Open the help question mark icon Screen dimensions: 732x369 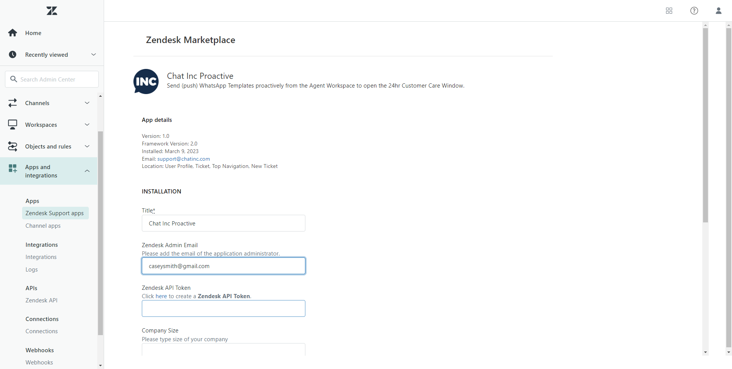[x=694, y=11]
